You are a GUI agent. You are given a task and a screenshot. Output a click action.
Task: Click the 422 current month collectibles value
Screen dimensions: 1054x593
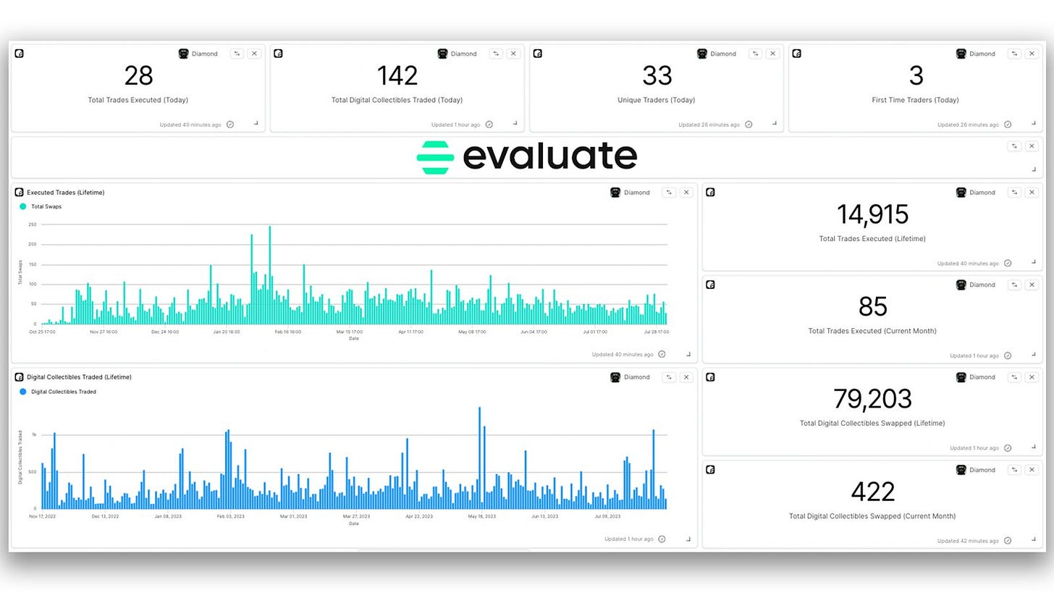872,492
